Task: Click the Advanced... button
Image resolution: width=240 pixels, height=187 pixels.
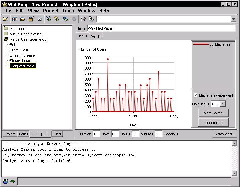Action: [x=225, y=134]
